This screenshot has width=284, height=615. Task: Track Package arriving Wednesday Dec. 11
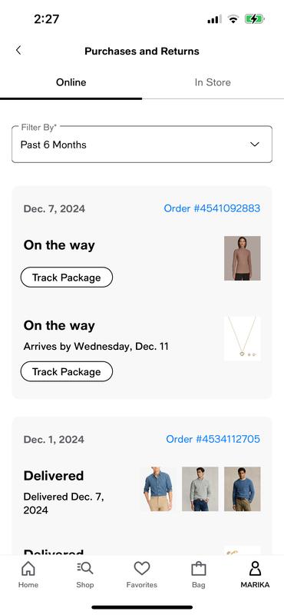[x=67, y=371]
